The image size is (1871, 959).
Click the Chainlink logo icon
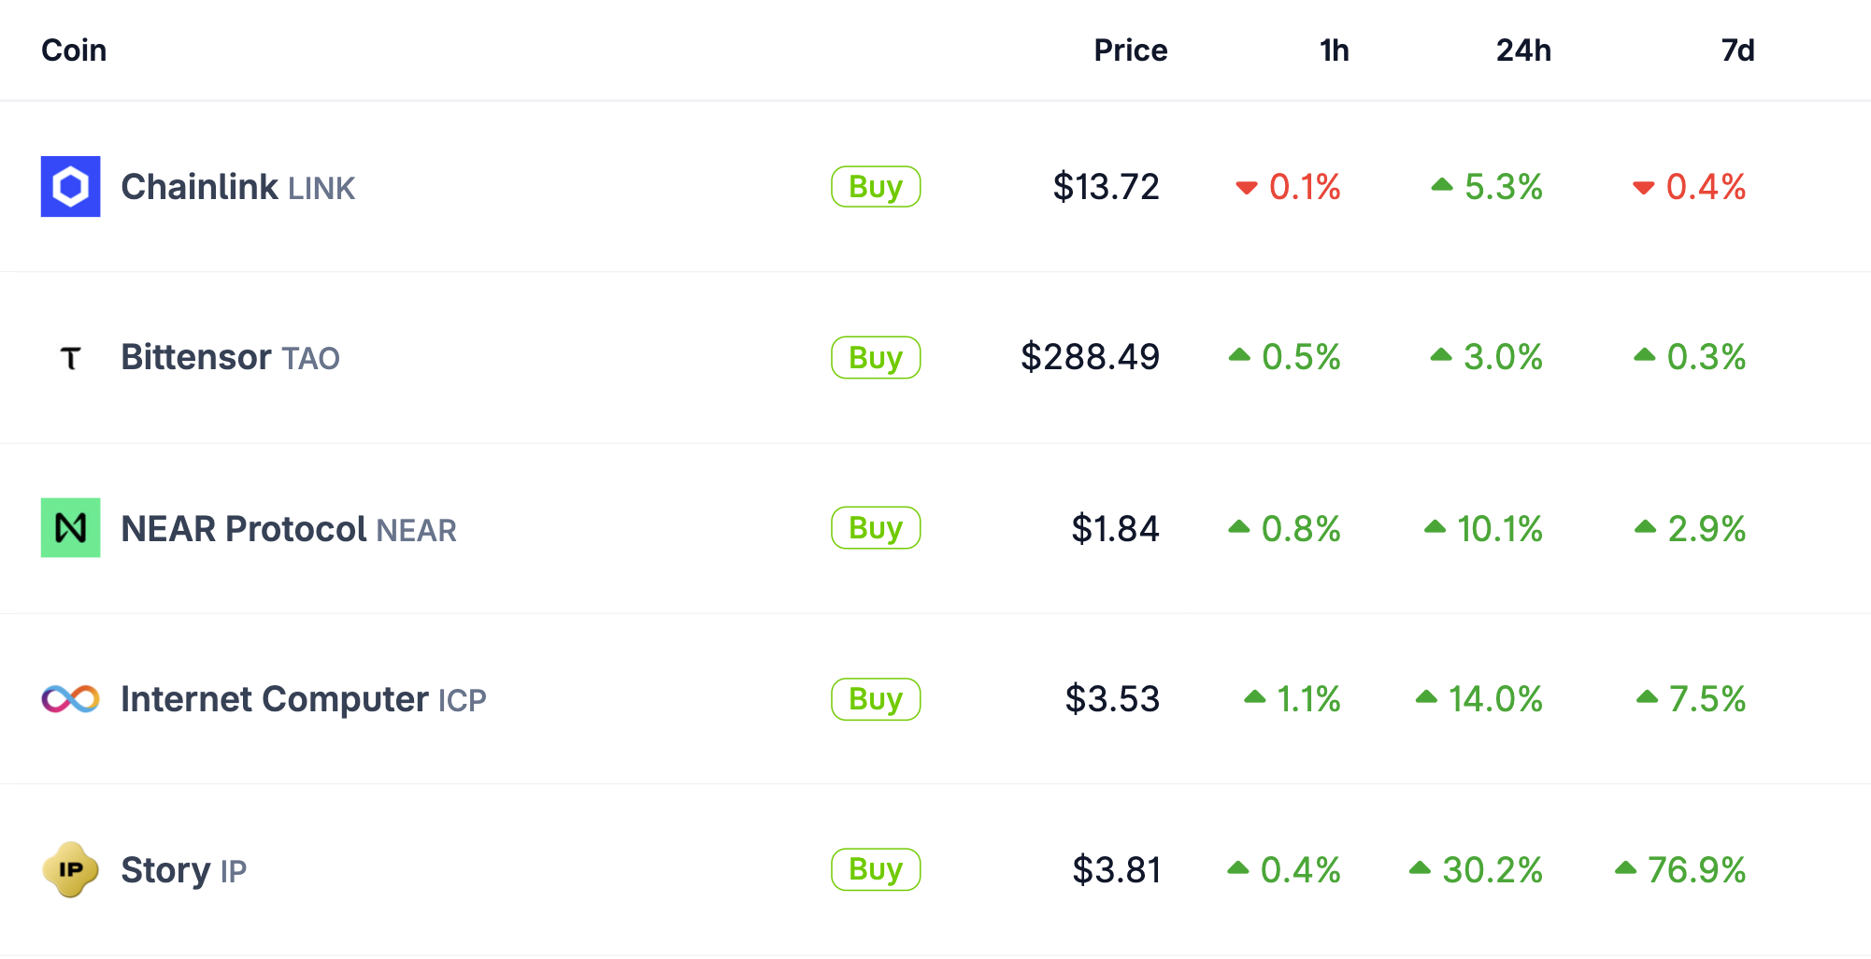click(70, 187)
